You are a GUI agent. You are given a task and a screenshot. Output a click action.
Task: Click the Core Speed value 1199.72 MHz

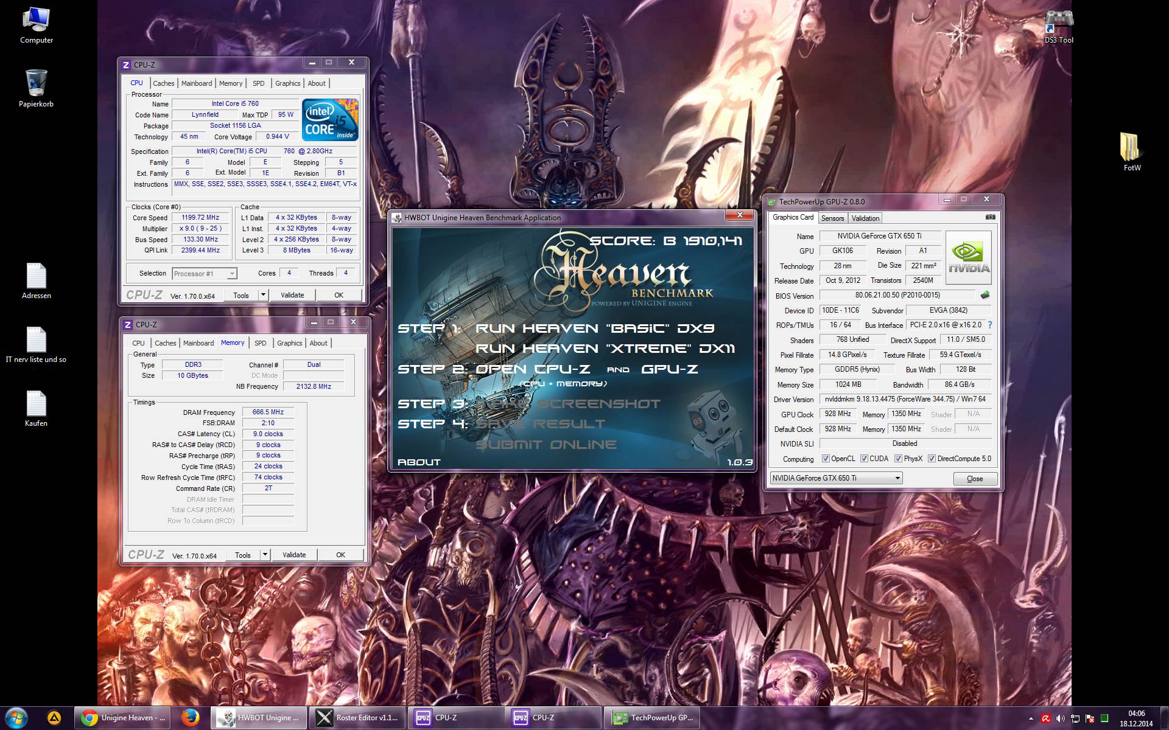point(200,217)
